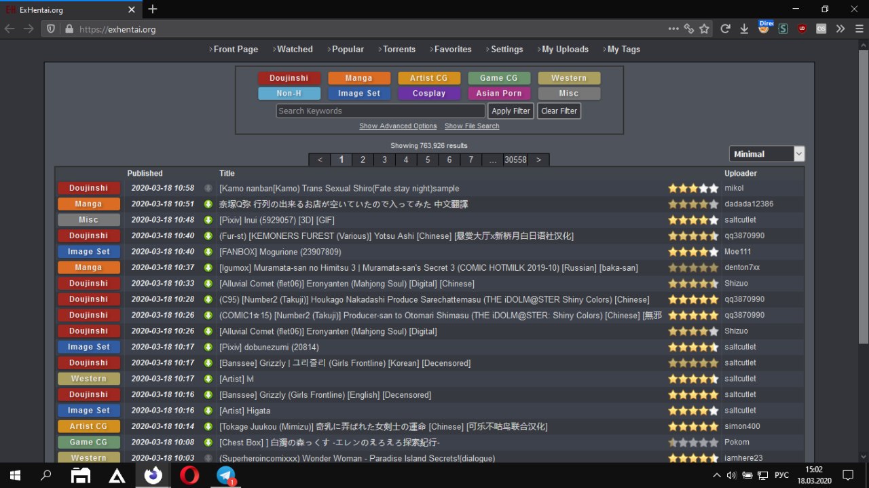Go to results page 7
Image resolution: width=869 pixels, height=488 pixels.
pos(471,160)
